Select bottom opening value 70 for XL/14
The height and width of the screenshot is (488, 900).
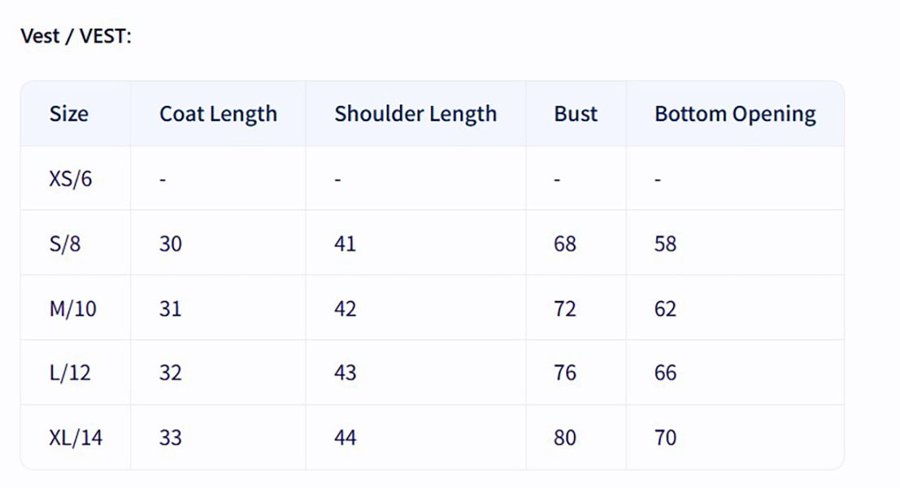(665, 438)
